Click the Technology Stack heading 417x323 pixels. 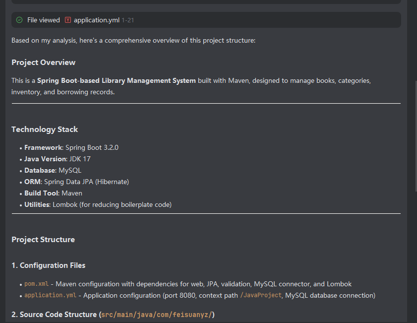pyautogui.click(x=45, y=129)
